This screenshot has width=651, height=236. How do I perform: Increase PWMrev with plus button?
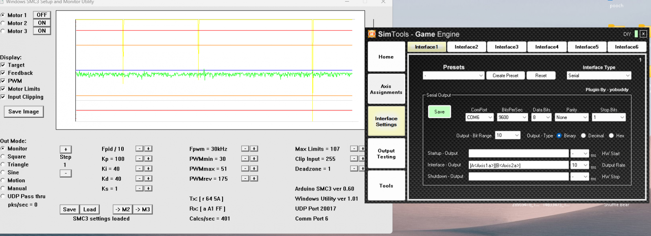pos(254,178)
